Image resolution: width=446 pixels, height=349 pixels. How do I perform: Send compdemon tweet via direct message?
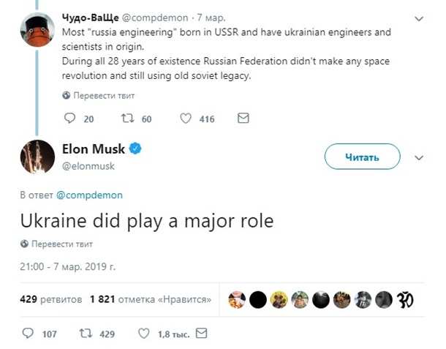pyautogui.click(x=243, y=119)
